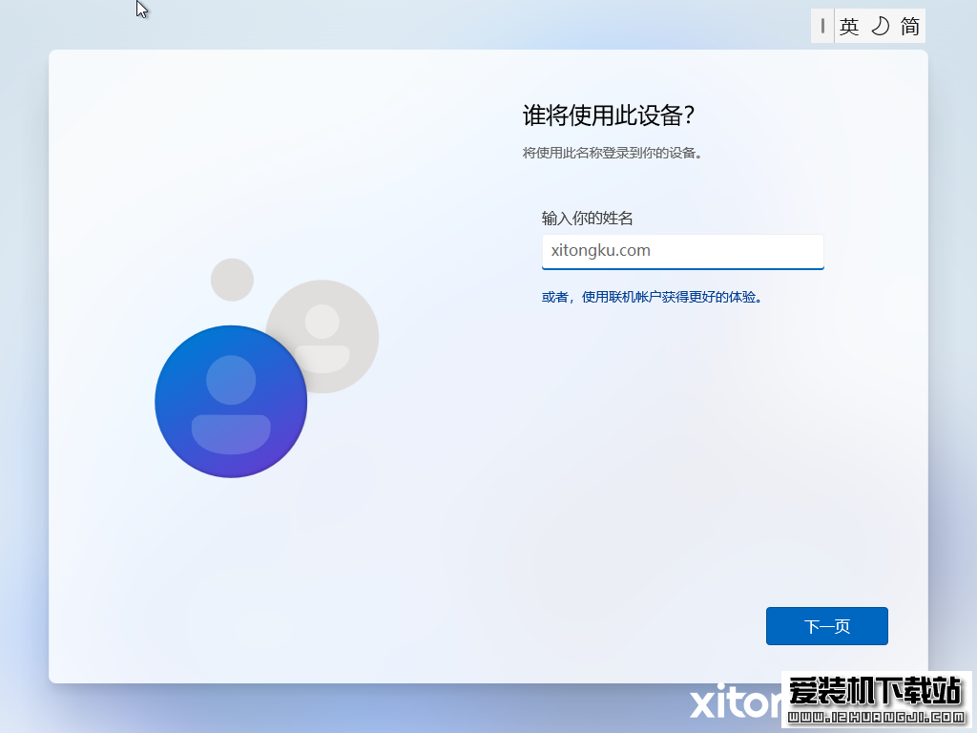Toggle the half-moon full/half-width icon in IME bar
The width and height of the screenshot is (977, 733).
(x=880, y=26)
